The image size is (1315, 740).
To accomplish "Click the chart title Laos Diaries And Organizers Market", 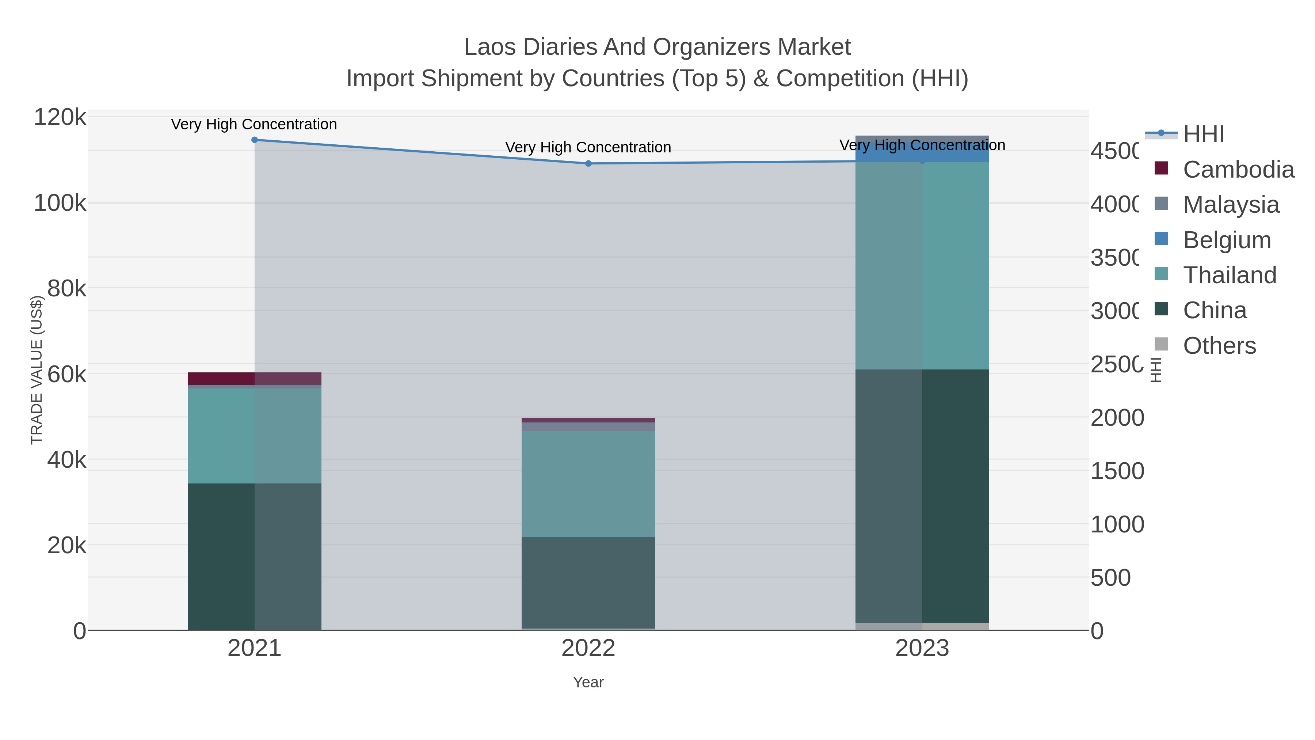I will (x=657, y=47).
